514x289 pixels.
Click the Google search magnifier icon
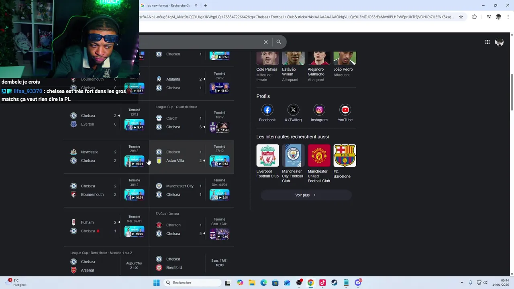coord(279,42)
